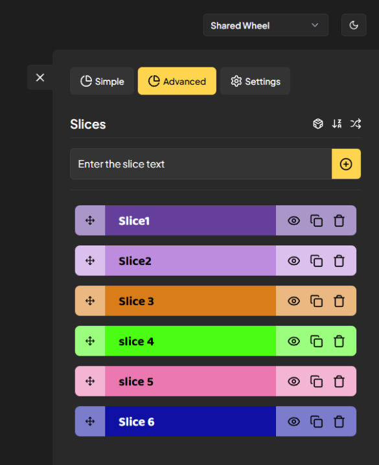Add slice with the yellow plus button

(346, 164)
